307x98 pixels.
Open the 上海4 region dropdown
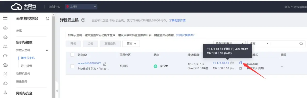(x=81, y=7)
